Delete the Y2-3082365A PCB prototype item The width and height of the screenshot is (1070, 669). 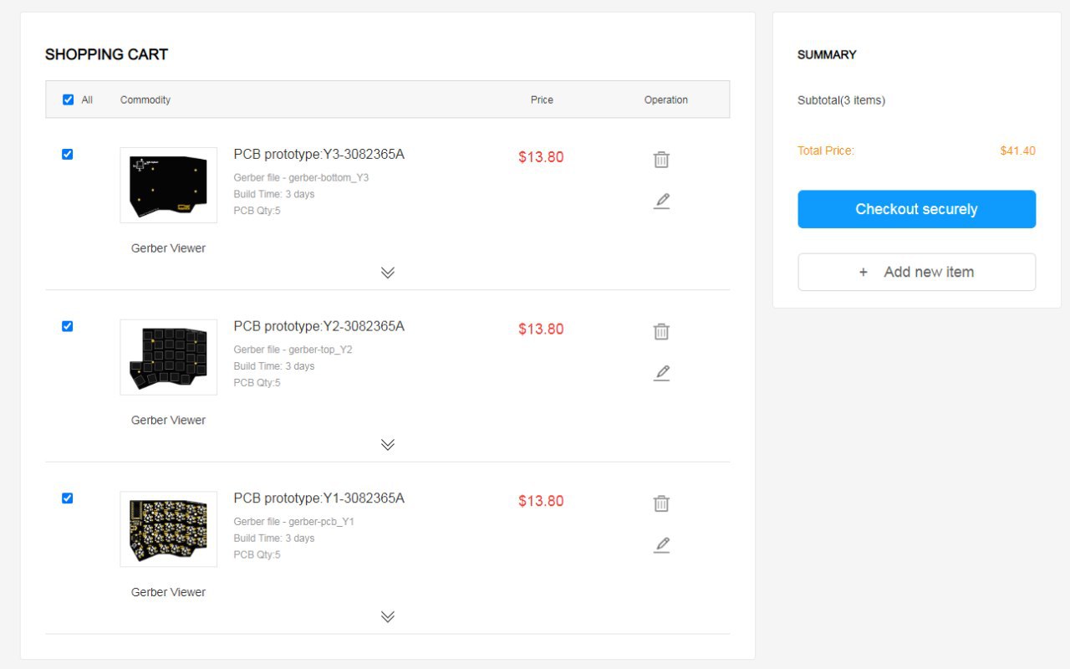point(661,331)
